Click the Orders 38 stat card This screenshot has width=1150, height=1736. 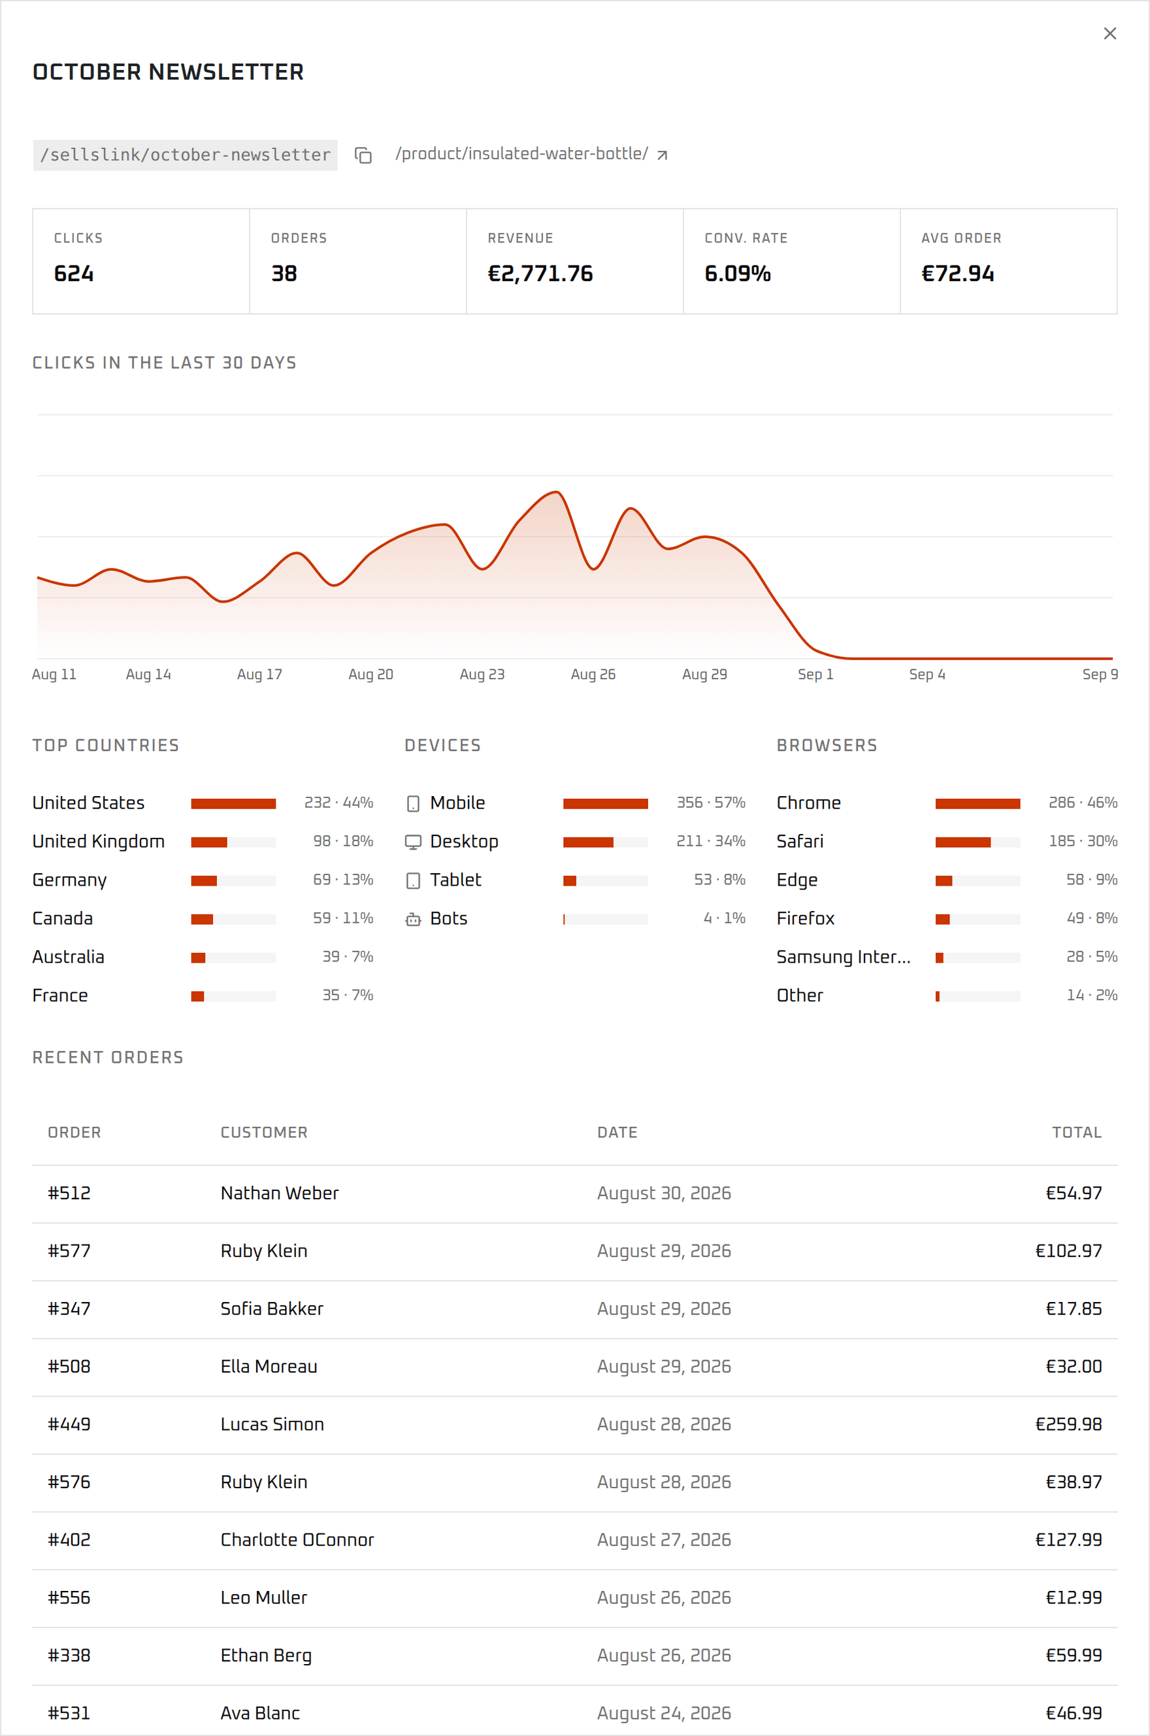[x=358, y=261]
